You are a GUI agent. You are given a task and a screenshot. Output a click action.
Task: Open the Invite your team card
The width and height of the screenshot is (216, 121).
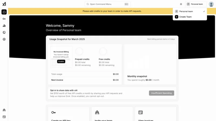(x=112, y=114)
